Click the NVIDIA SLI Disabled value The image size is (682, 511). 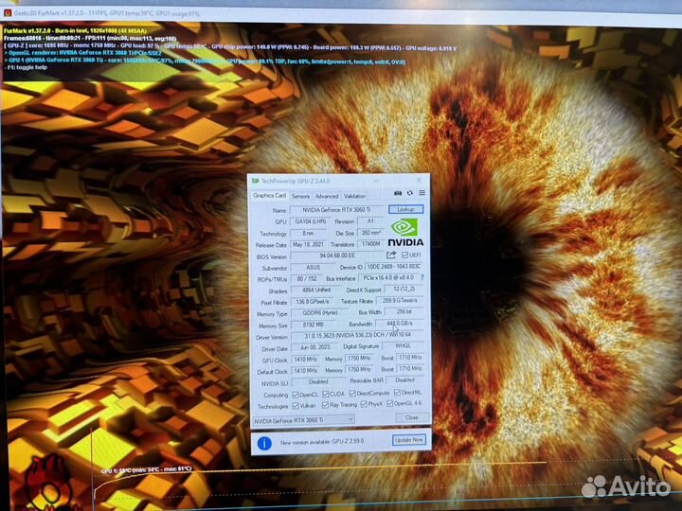pos(318,381)
